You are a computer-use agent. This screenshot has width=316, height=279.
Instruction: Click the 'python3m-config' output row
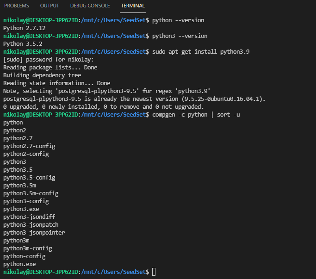pyautogui.click(x=28, y=248)
